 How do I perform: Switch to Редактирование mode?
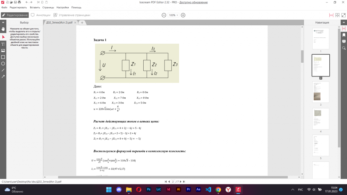(x=15, y=15)
